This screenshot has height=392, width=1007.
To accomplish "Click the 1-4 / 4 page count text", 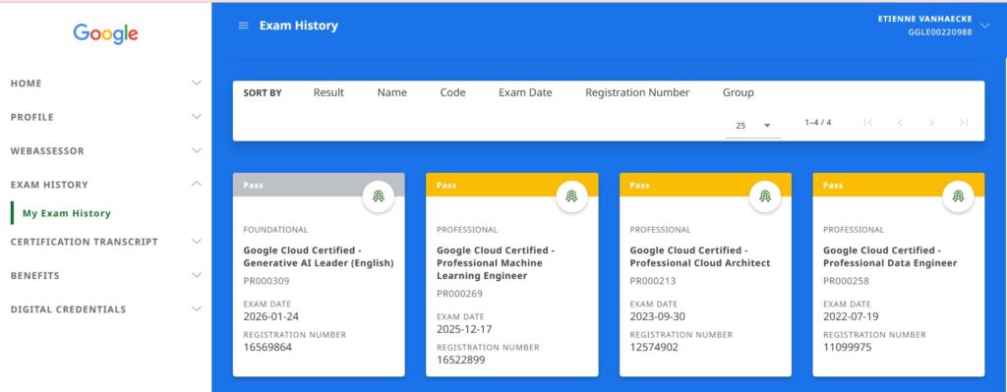I will [817, 122].
